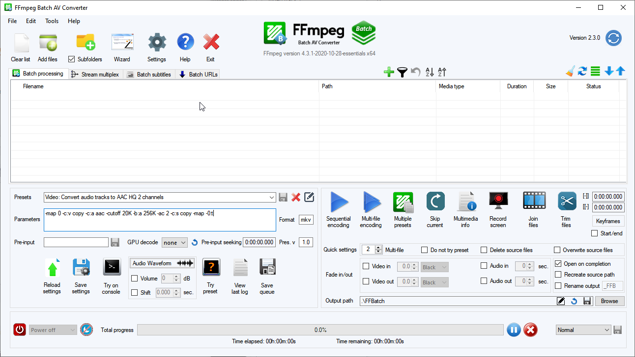Viewport: 635px width, 357px height.
Task: Enable the Volume checkbox
Action: pos(135,279)
